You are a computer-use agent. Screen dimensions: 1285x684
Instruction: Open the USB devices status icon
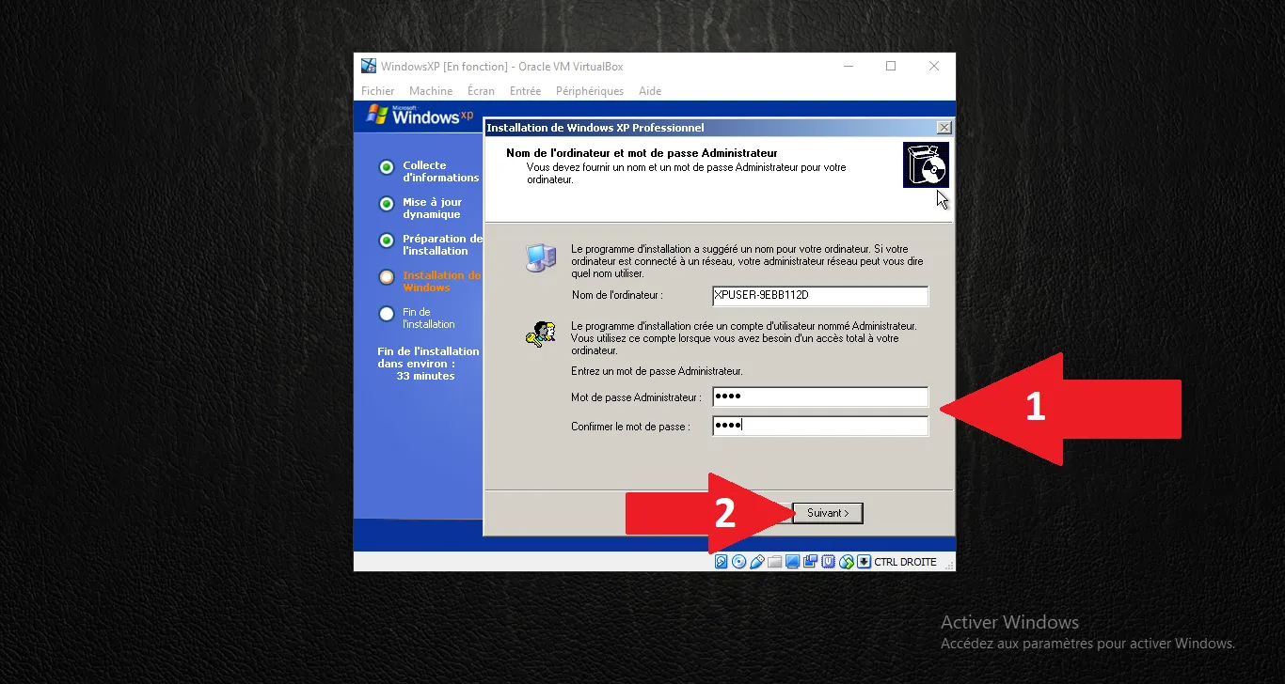[757, 562]
